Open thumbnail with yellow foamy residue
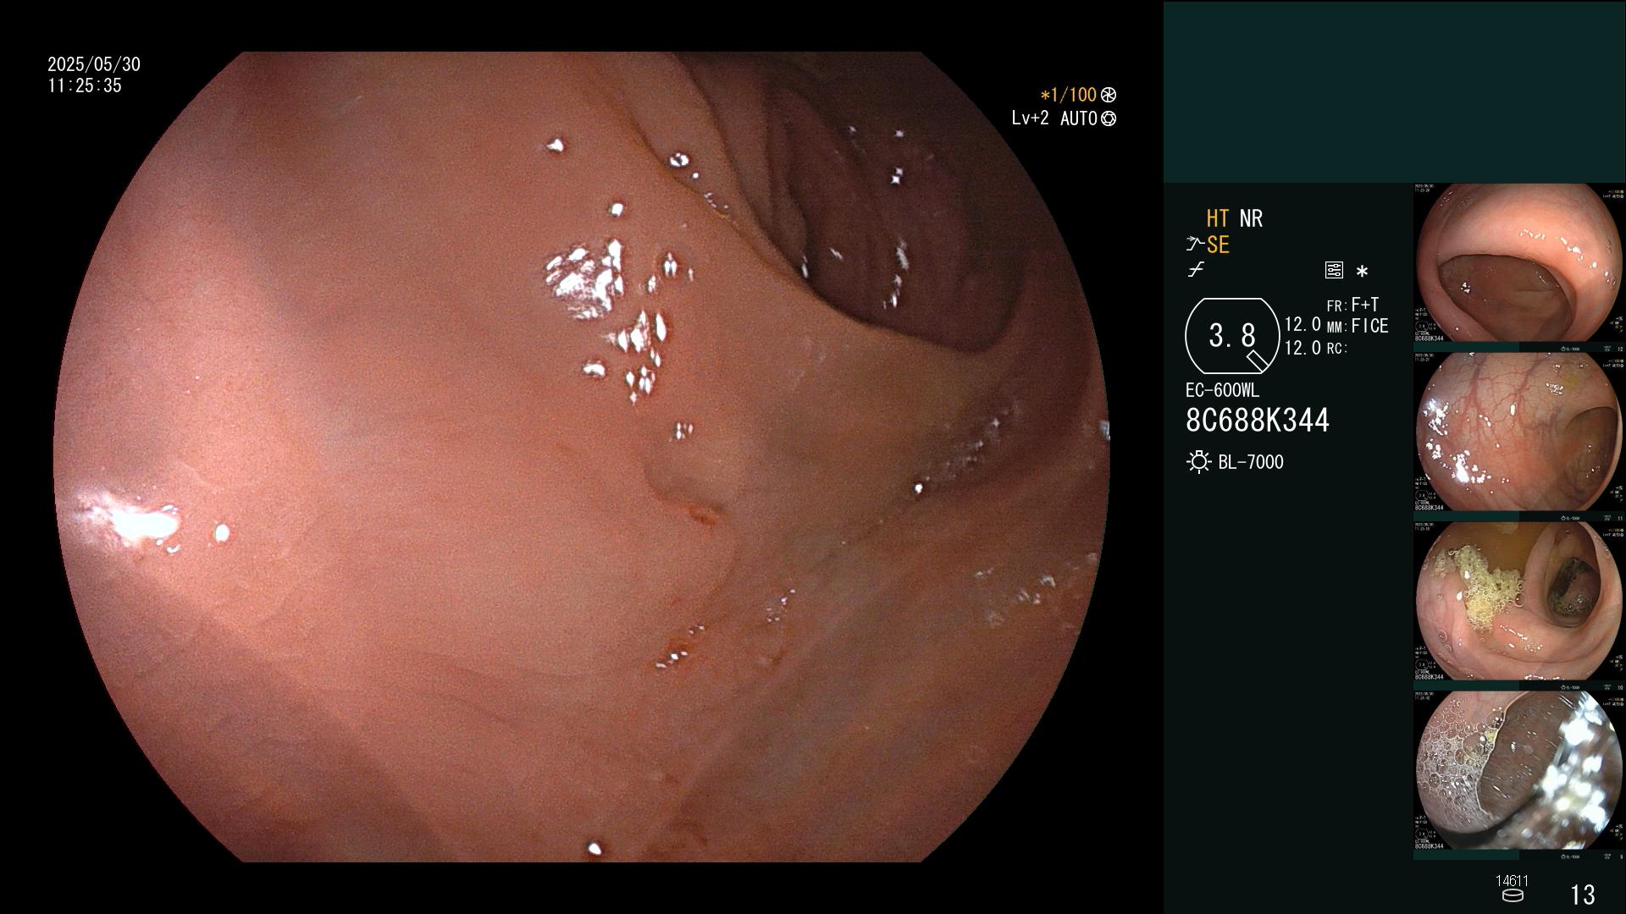Screen dimensions: 1626x914 [x=1519, y=601]
